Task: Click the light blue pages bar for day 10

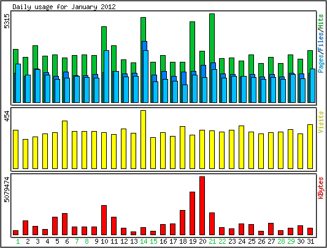Action: (107, 77)
